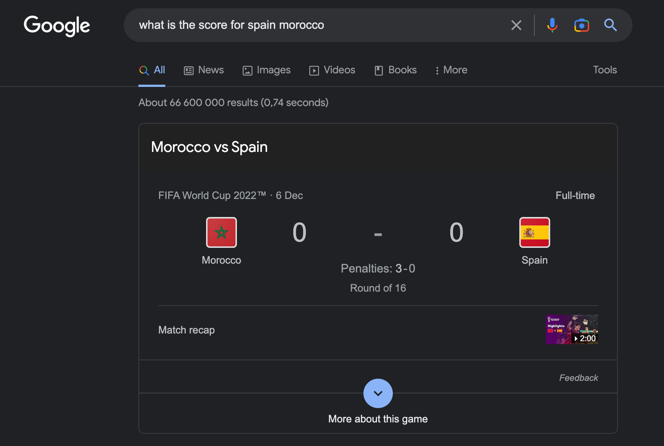Image resolution: width=664 pixels, height=446 pixels.
Task: Expand the More search categories menu
Action: 451,70
